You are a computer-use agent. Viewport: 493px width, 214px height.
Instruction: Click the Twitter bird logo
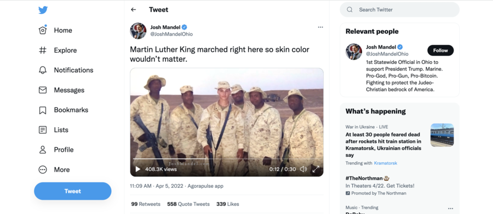click(43, 10)
